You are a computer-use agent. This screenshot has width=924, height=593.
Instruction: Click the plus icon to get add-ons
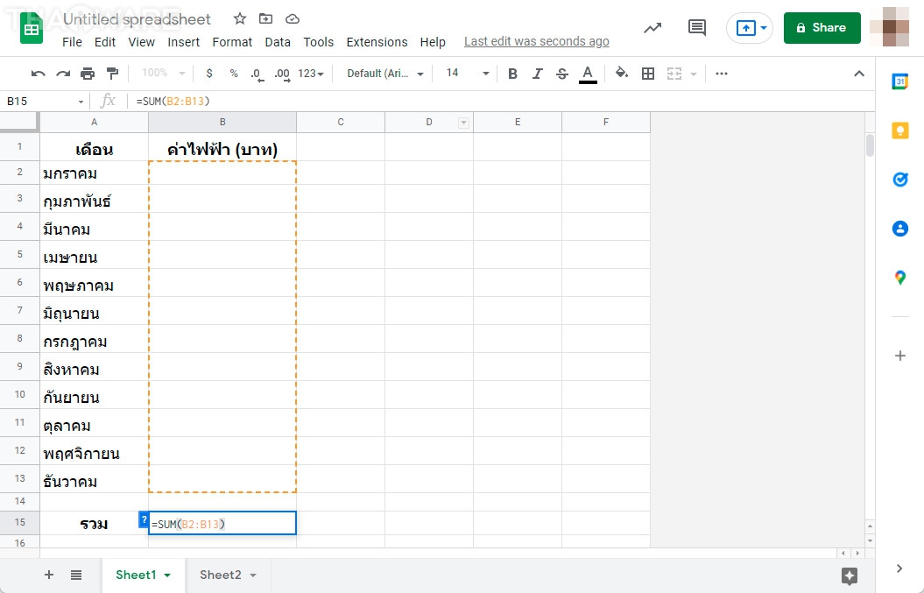pyautogui.click(x=899, y=356)
